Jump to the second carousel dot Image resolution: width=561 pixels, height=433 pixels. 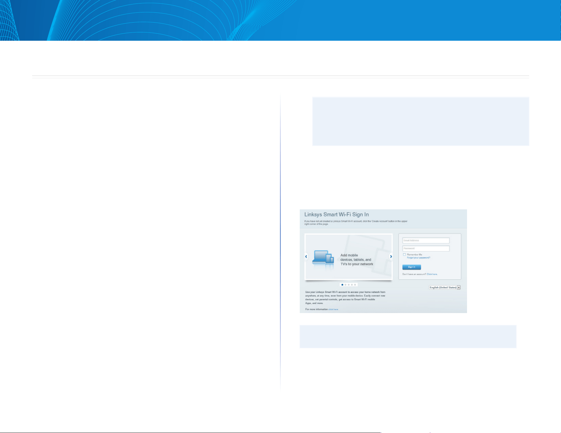346,285
